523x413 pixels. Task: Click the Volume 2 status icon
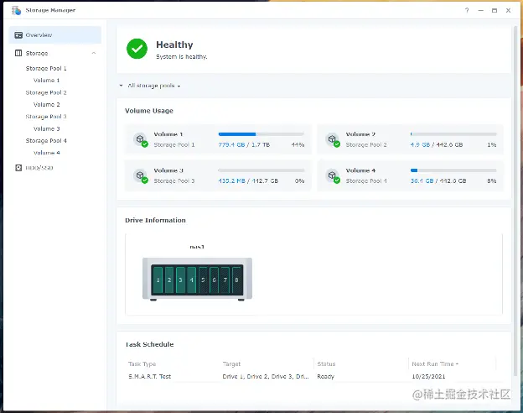tap(333, 139)
